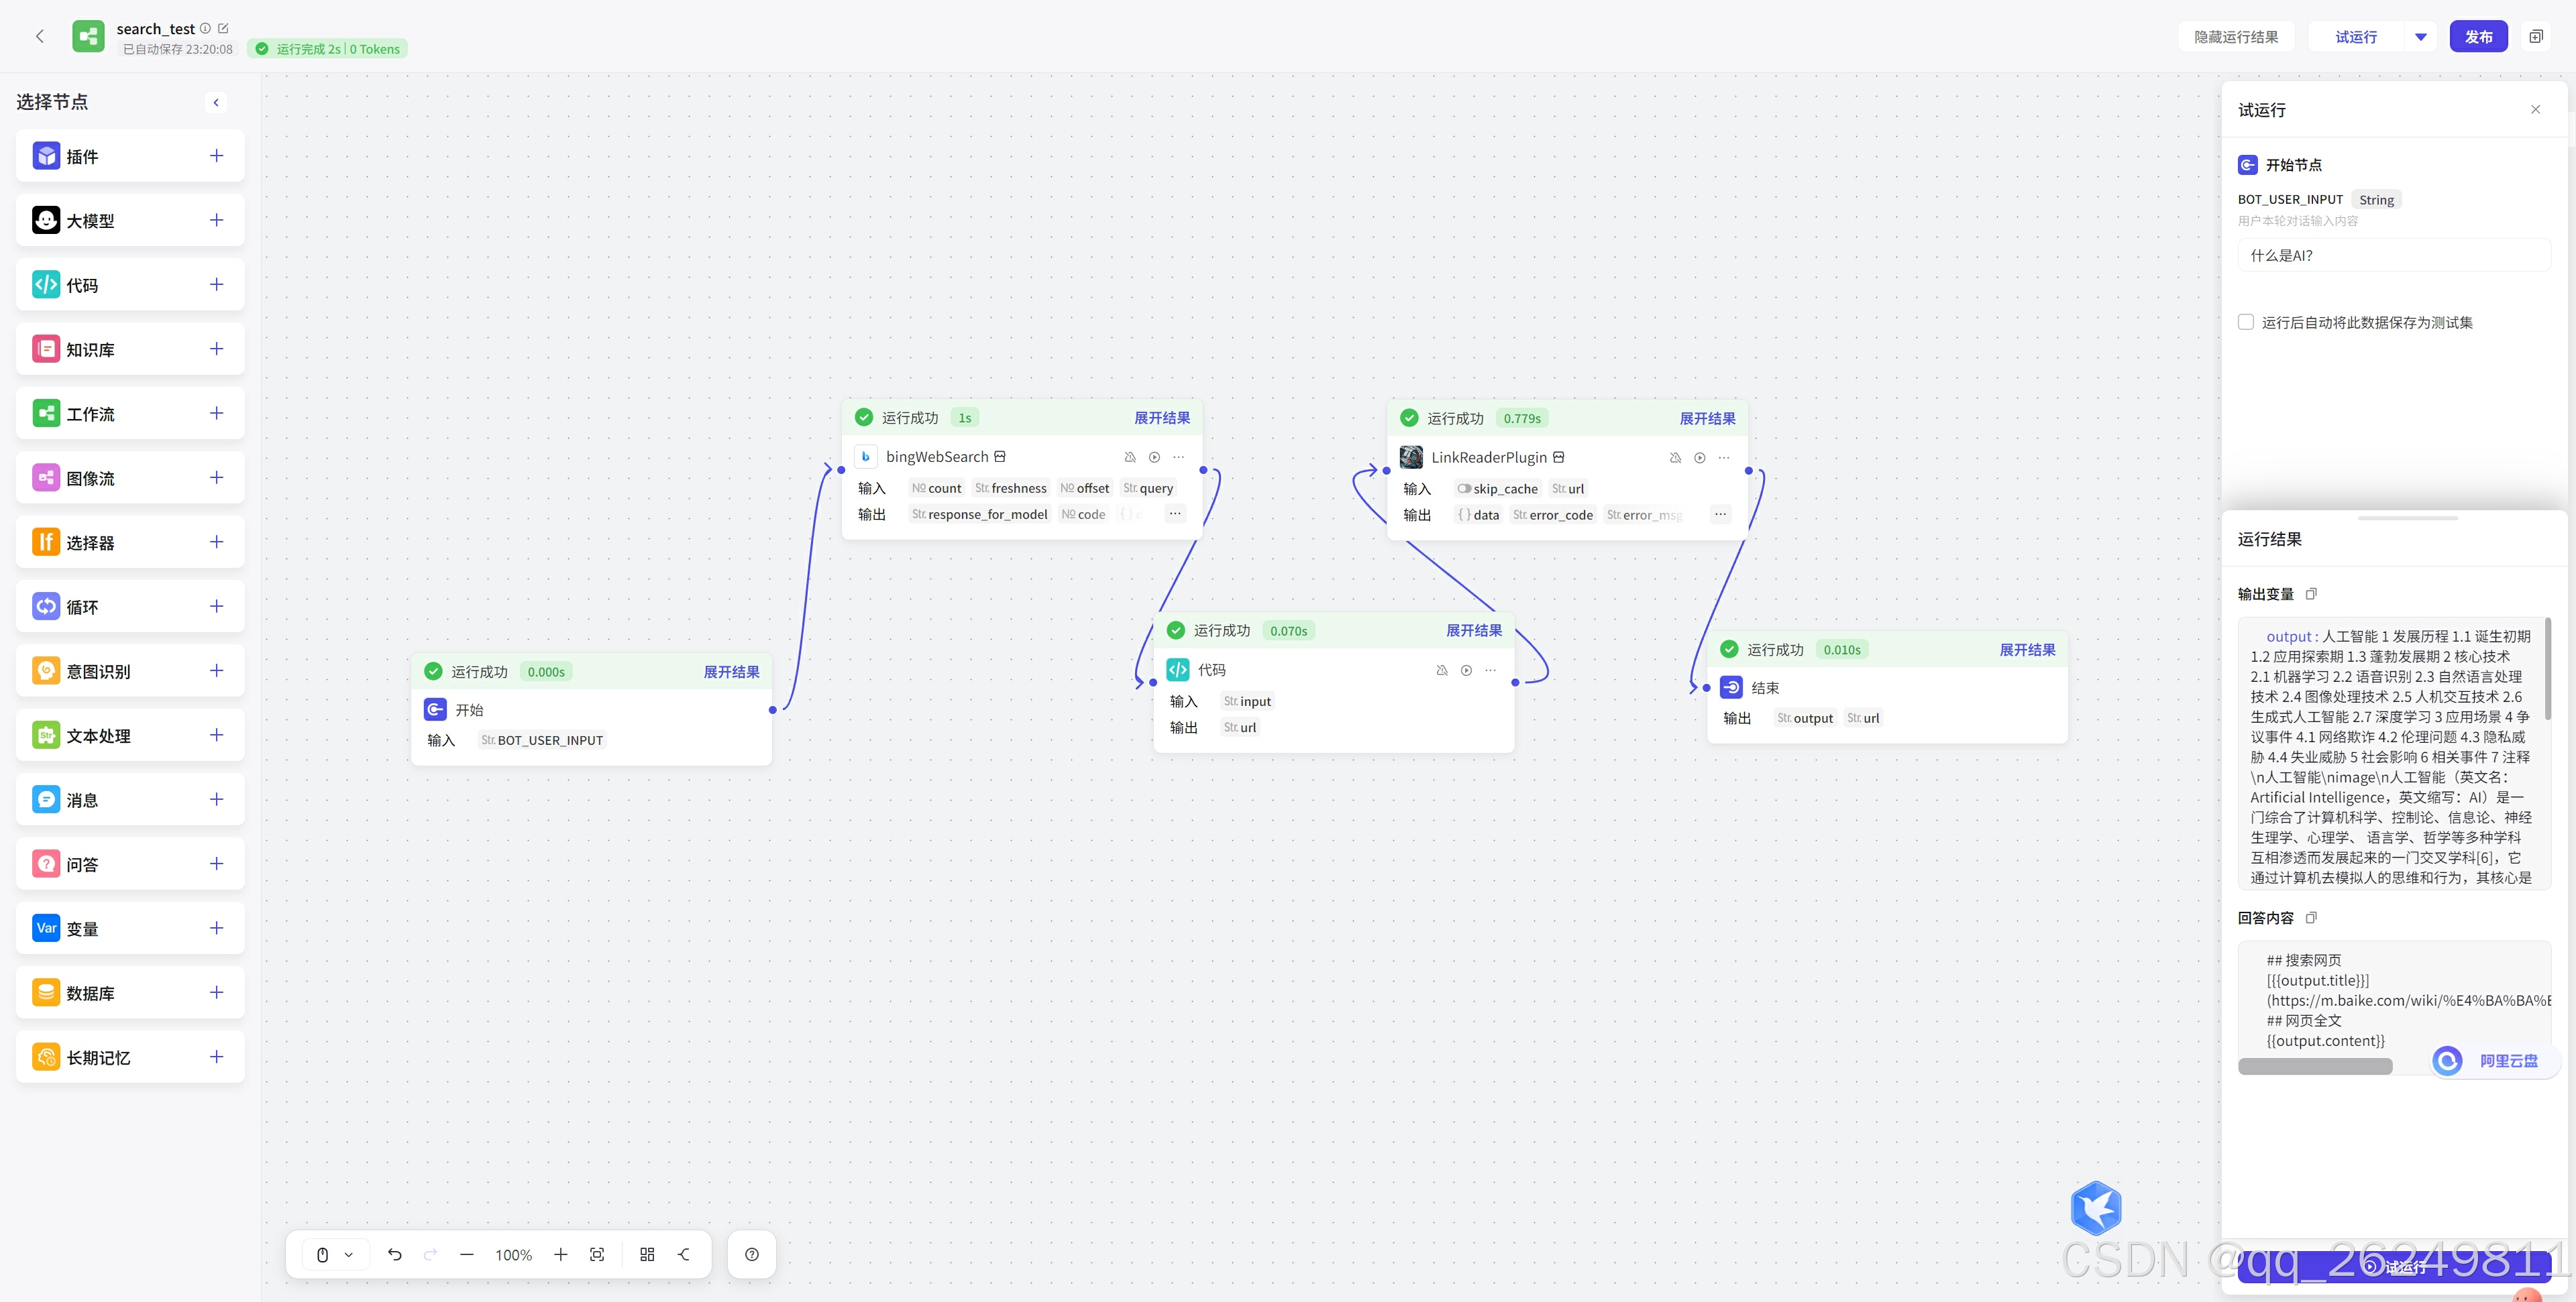Click the 发布 publish button
Viewport: 2576px width, 1302px height.
click(2478, 37)
